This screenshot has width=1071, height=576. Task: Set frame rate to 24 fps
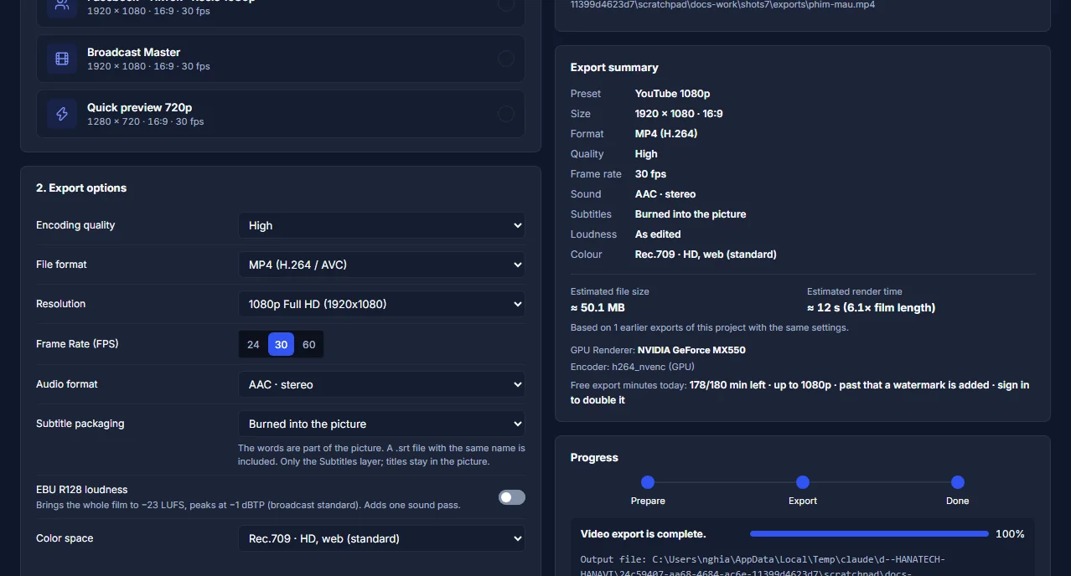click(x=253, y=344)
